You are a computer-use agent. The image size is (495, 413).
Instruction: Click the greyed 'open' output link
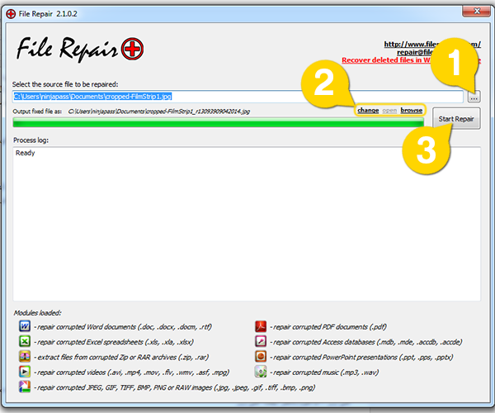coord(389,111)
